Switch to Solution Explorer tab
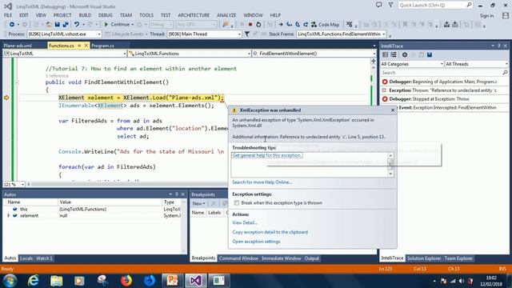 coord(424,258)
